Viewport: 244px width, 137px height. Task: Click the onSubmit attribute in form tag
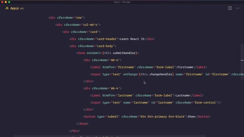93,53
